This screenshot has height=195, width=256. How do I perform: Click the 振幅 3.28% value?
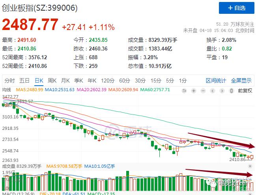point(151,58)
